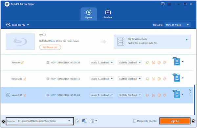This screenshot has height=128, width=197.
Task: Click the 4K MOV format icon for Movie 202
Action: (176, 78)
